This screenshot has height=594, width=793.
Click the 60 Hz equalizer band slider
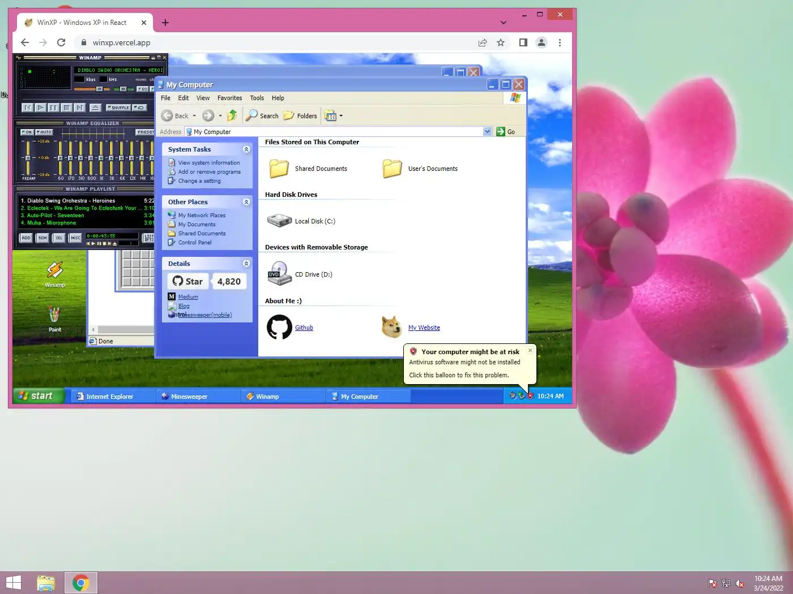(x=60, y=158)
